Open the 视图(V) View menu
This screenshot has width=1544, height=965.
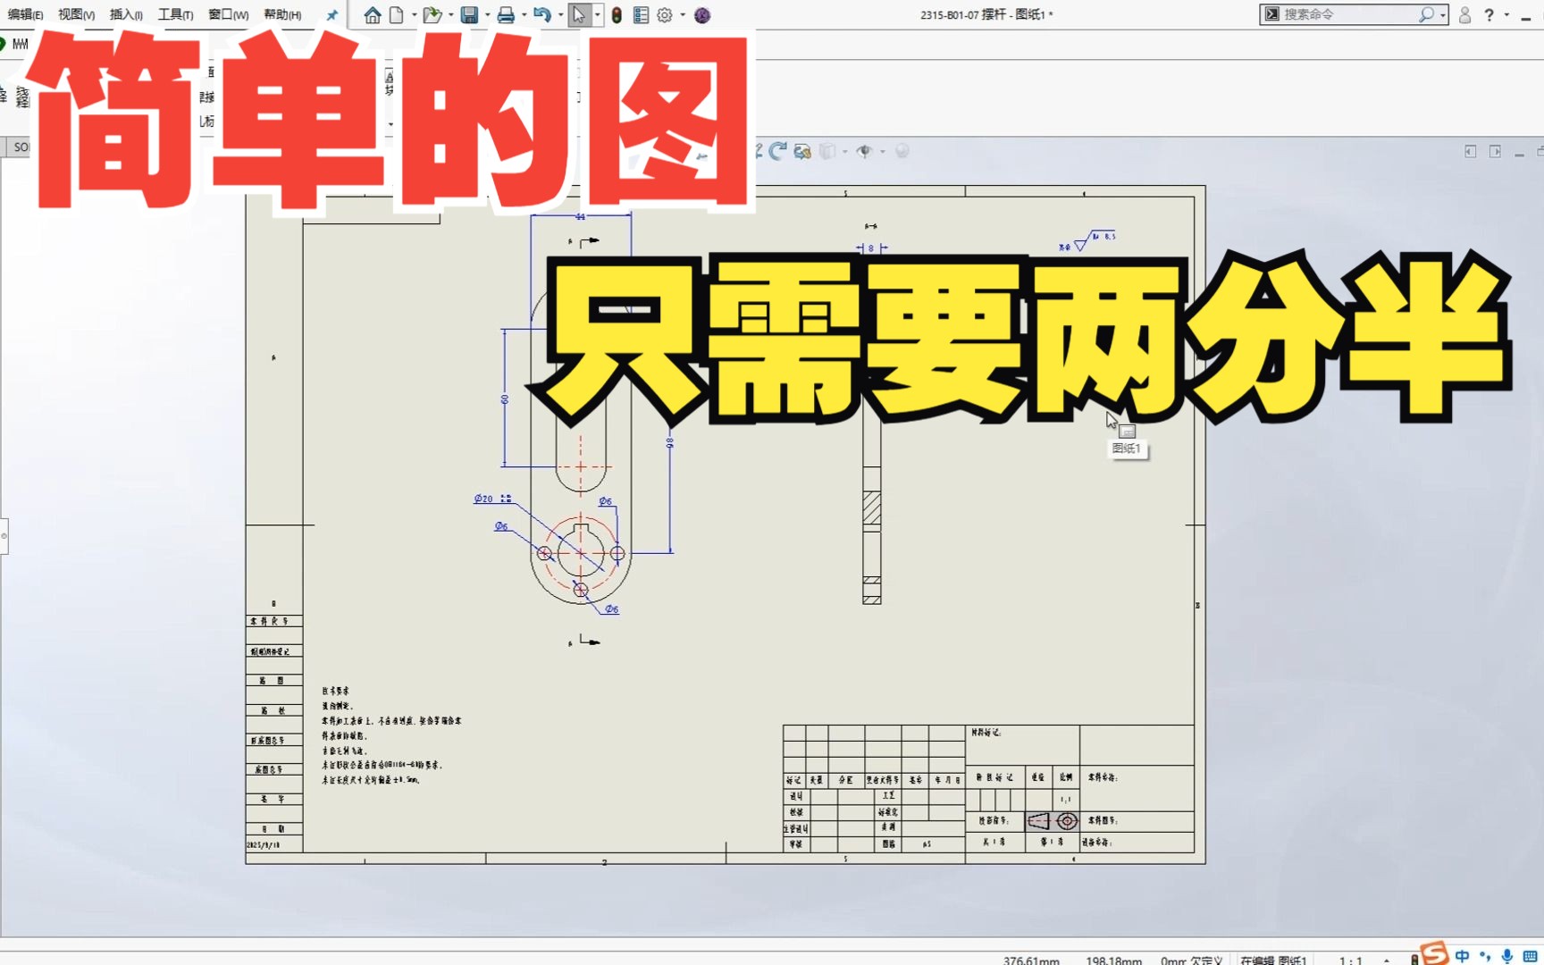(x=76, y=14)
